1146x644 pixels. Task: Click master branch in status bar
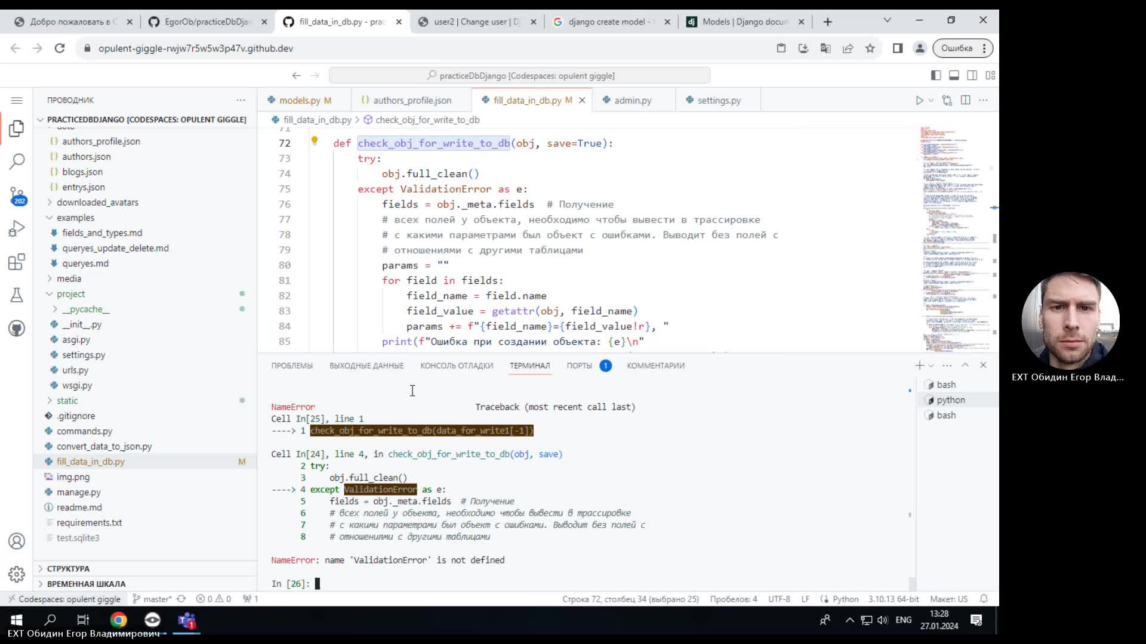(x=152, y=599)
